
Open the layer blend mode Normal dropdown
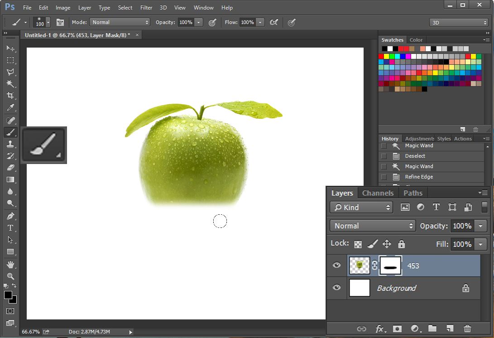[373, 226]
